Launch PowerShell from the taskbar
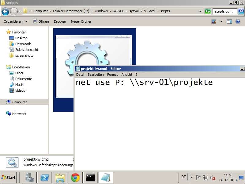 [45, 177]
